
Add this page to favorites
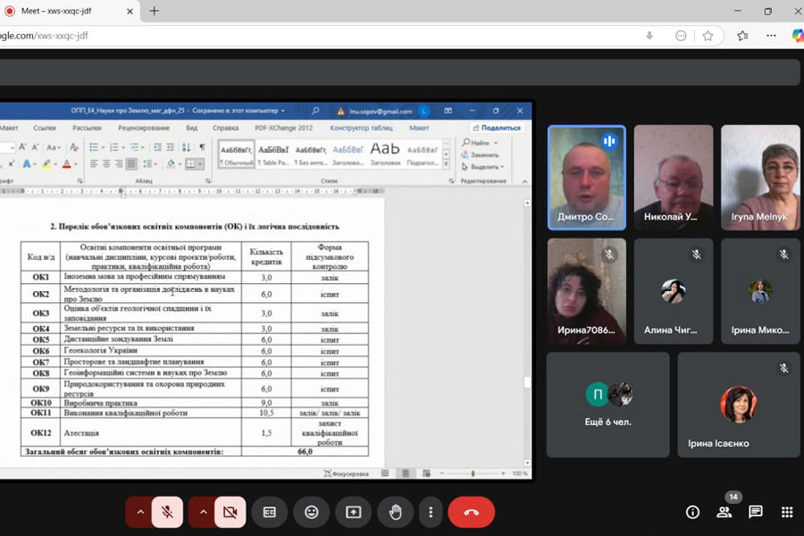coord(708,36)
